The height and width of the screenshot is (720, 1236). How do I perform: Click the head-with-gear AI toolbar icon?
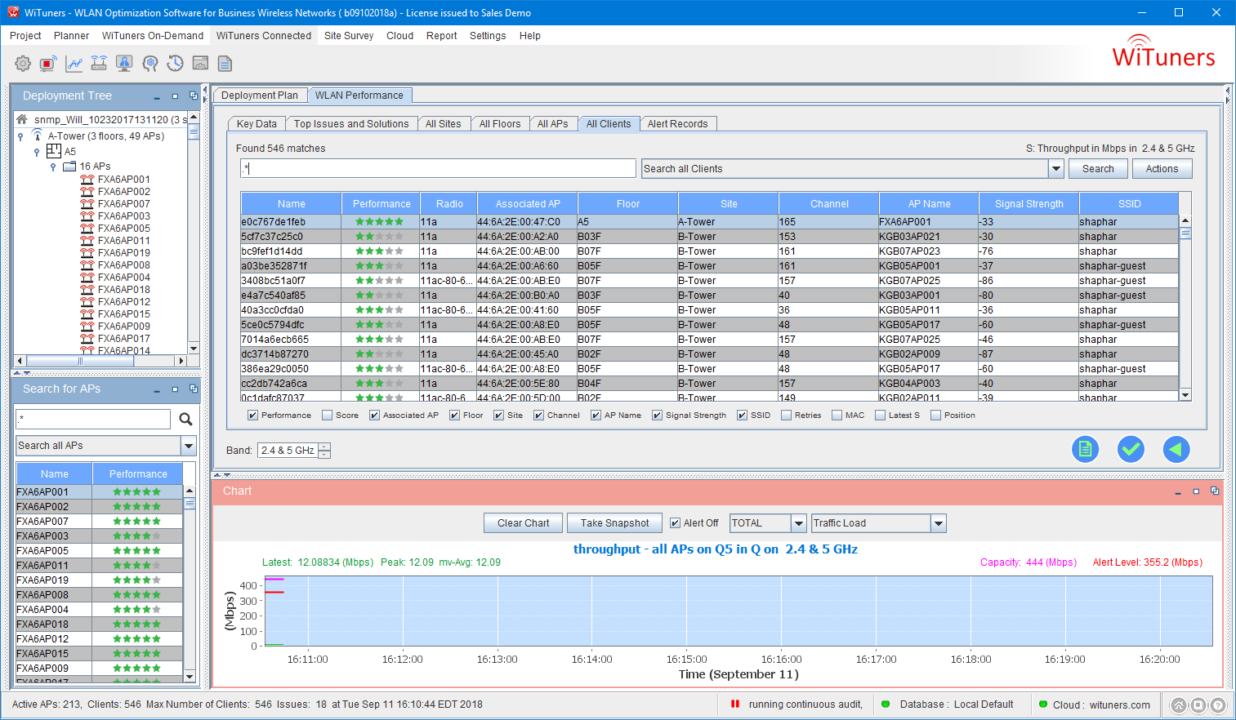(x=149, y=64)
